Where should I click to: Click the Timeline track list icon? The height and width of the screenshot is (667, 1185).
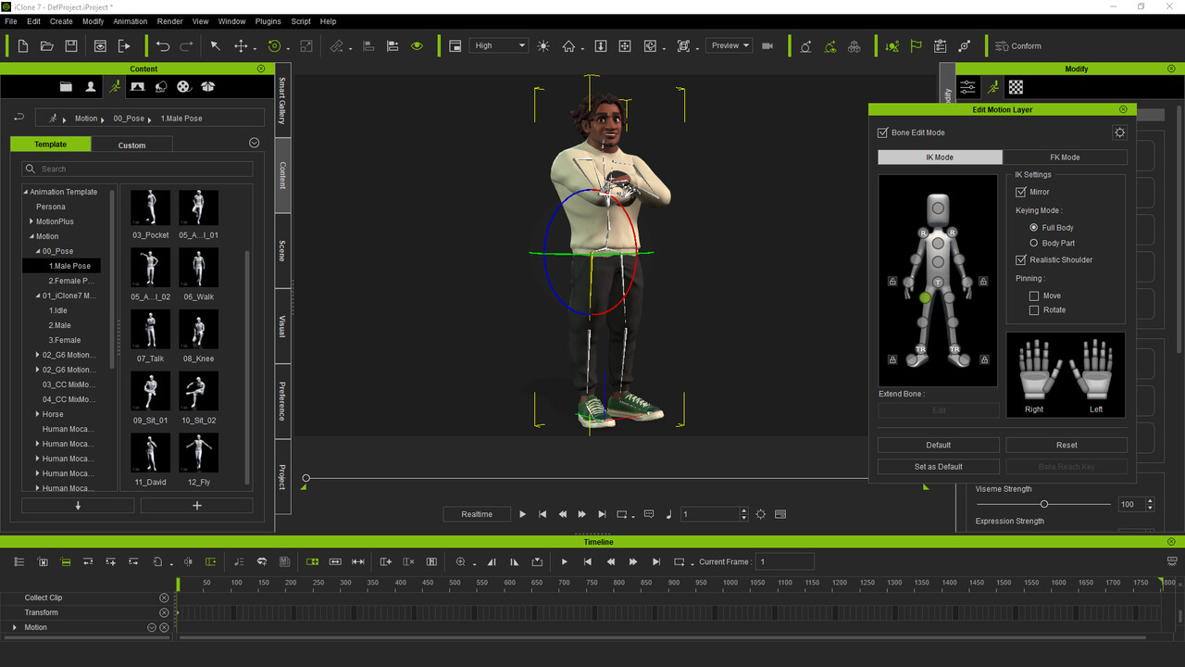(x=19, y=562)
